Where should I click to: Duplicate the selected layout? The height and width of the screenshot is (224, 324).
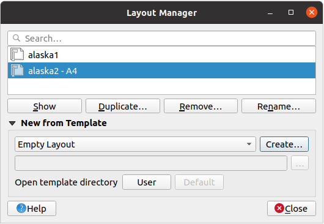tap(123, 106)
